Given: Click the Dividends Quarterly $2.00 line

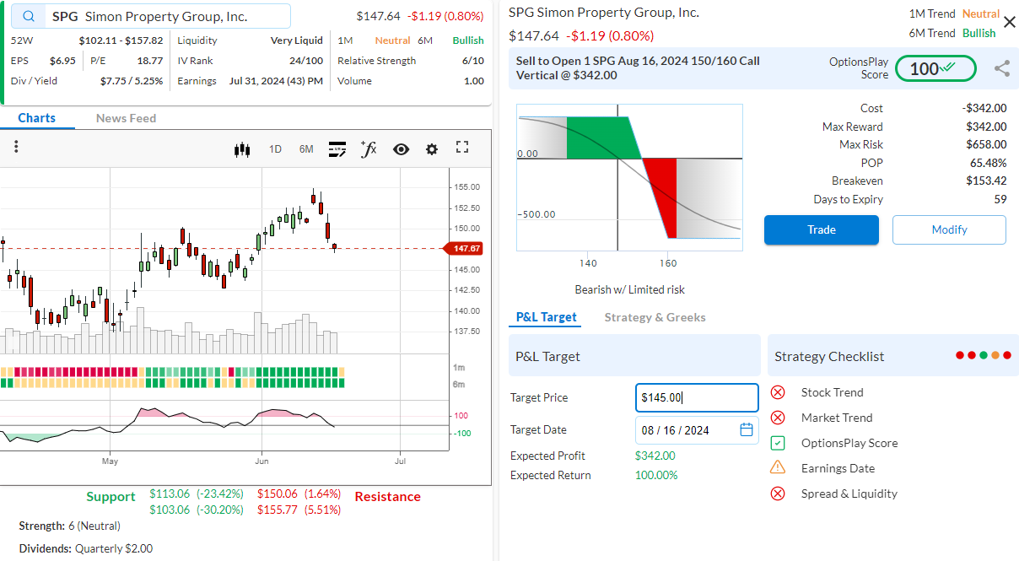Looking at the screenshot, I should 86,548.
